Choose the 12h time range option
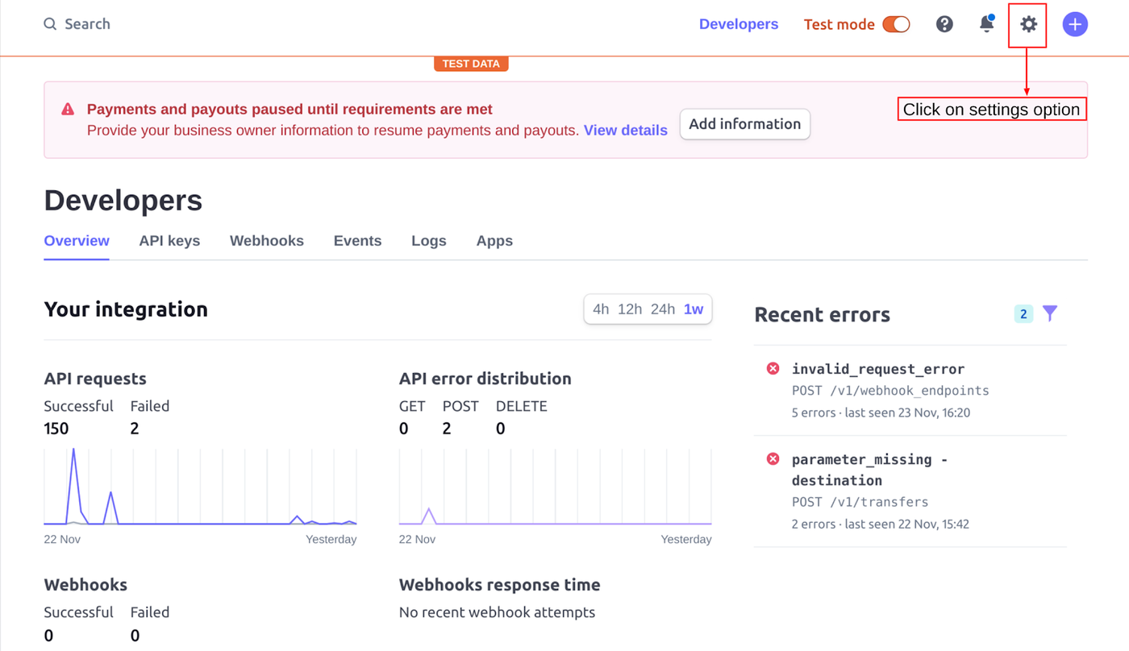The image size is (1129, 651). pos(630,309)
